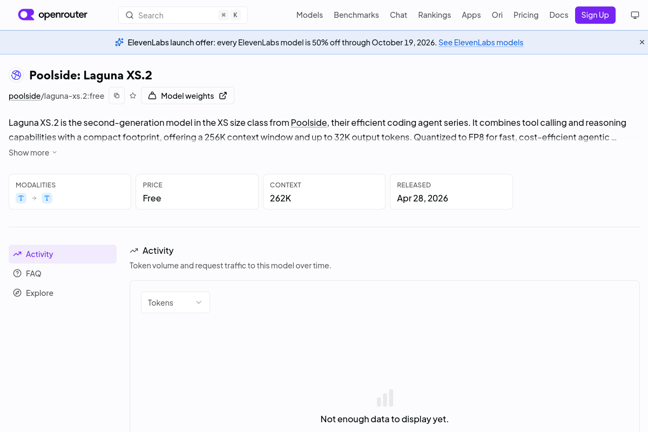Open the Ori navigation item
Image resolution: width=648 pixels, height=432 pixels.
(497, 15)
